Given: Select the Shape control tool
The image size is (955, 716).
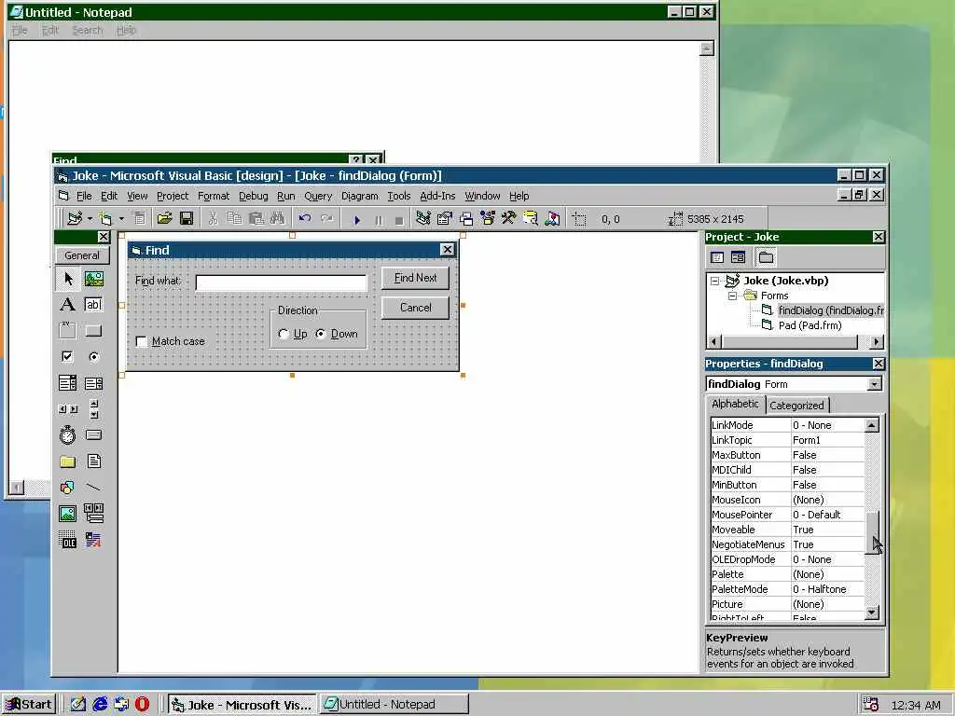Looking at the screenshot, I should (67, 487).
